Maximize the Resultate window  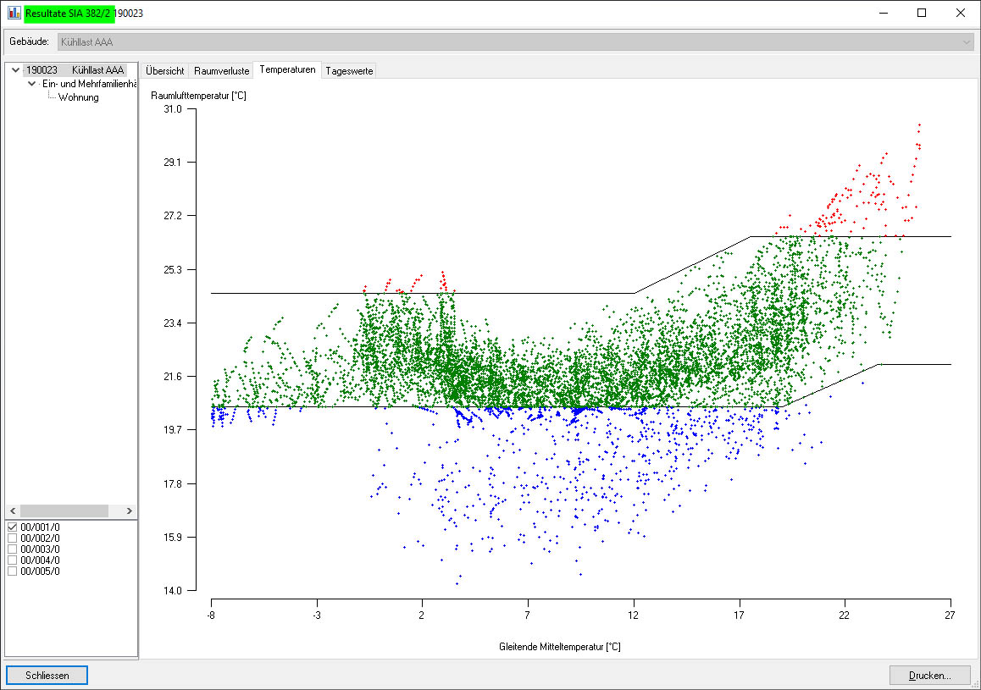922,13
